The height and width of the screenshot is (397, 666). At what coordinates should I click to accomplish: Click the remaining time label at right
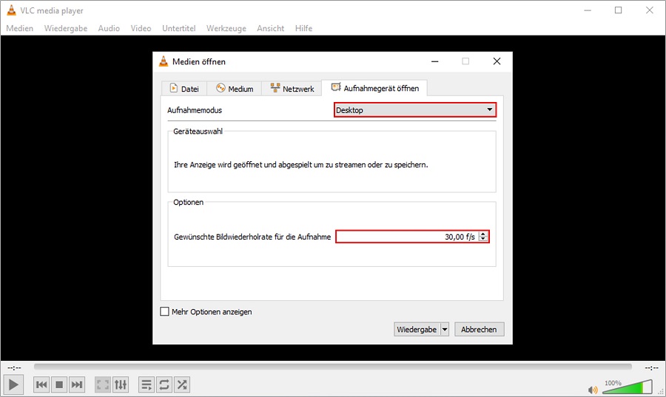click(651, 367)
